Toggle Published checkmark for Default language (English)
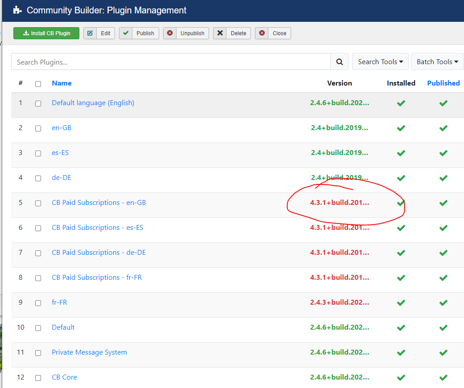Viewport: 464px width, 388px height. point(443,103)
